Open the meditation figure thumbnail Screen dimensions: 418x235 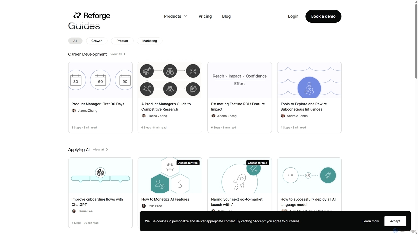coord(309,80)
